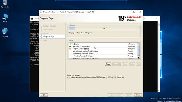Minimize the Database Configuration Assistant window
Image resolution: width=182 pixels, height=102 pixels.
pos(128,12)
